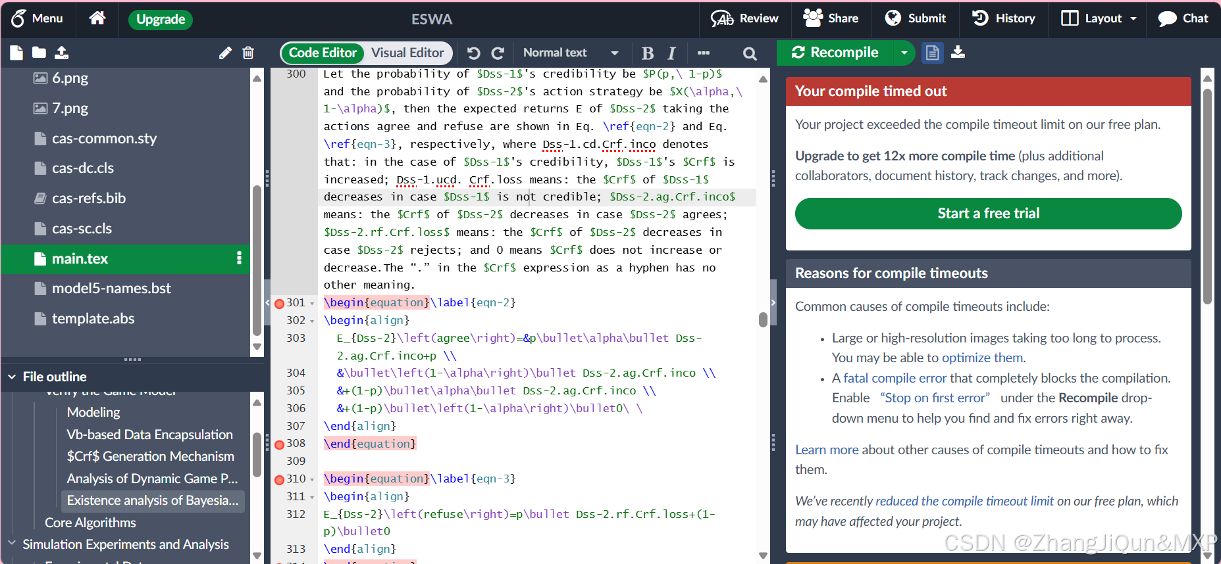
Task: Go to the home projects page
Action: pyautogui.click(x=97, y=18)
